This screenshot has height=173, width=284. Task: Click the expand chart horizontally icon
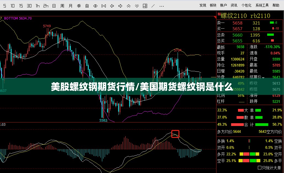96,6
